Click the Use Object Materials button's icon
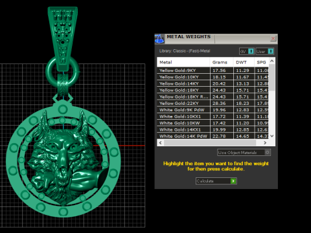This screenshot has height=233, width=311. point(268,153)
